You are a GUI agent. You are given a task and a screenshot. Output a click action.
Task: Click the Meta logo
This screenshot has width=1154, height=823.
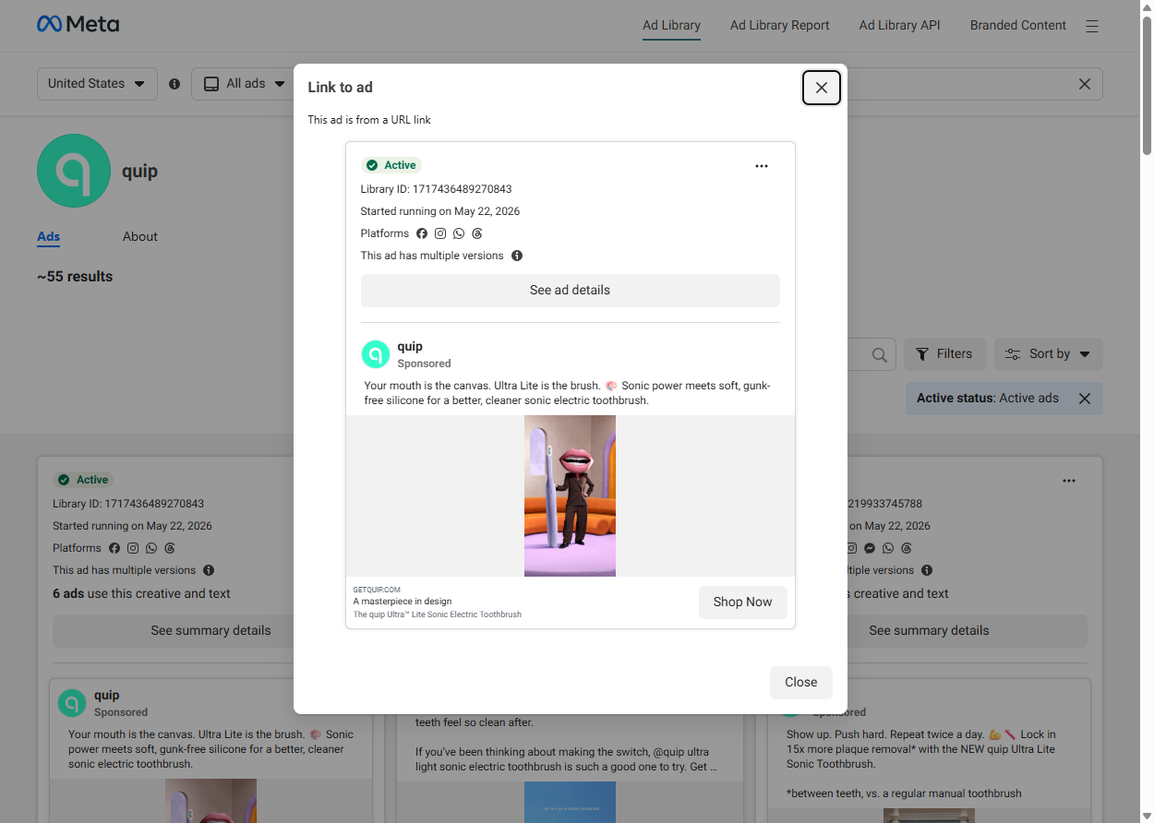pos(78,25)
